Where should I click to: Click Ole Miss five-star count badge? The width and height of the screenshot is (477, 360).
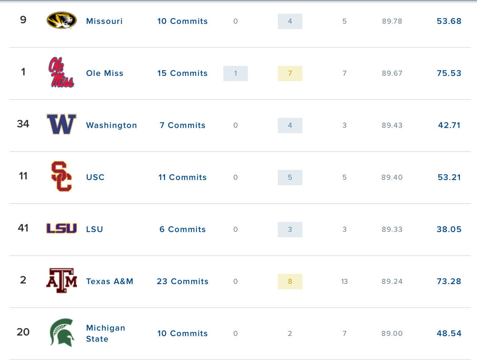[x=236, y=73]
